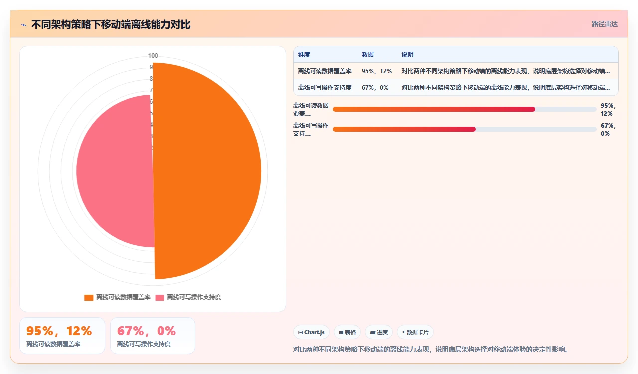Click the 进度 tag
The image size is (638, 374).
click(379, 332)
